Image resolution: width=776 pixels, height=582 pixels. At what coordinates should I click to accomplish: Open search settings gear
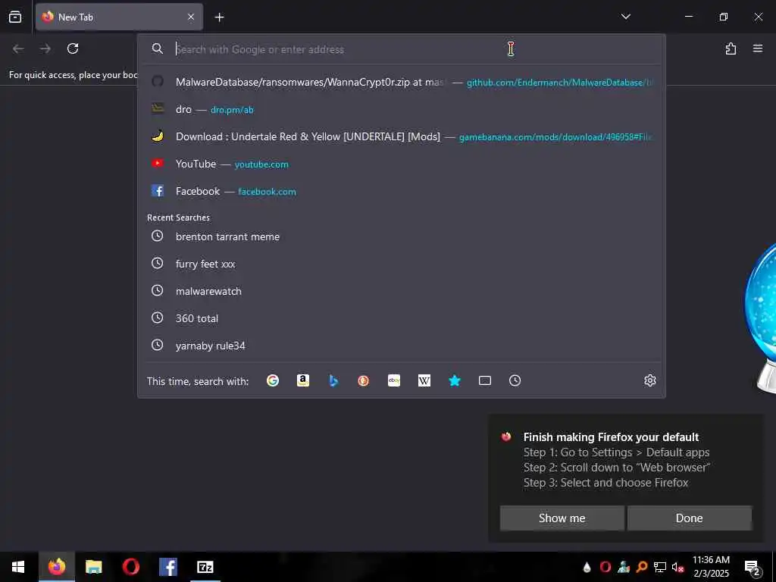pyautogui.click(x=649, y=380)
